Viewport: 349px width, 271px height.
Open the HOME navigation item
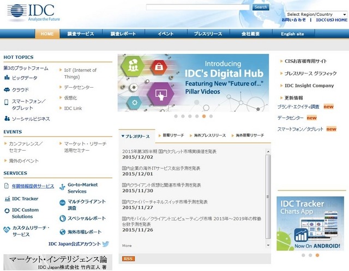pos(47,34)
